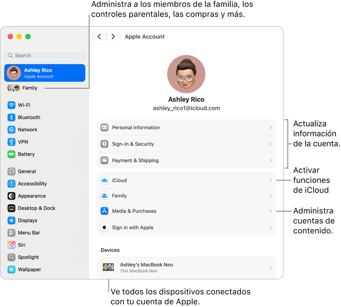This screenshot has width=341, height=307.
Task: Expand Sign in with Apple chevron
Action: (x=271, y=228)
